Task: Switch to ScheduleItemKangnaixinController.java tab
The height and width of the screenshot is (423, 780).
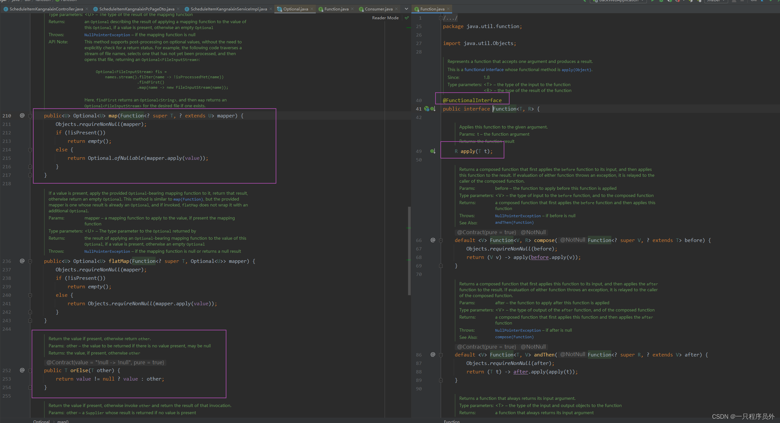Action: (x=46, y=9)
